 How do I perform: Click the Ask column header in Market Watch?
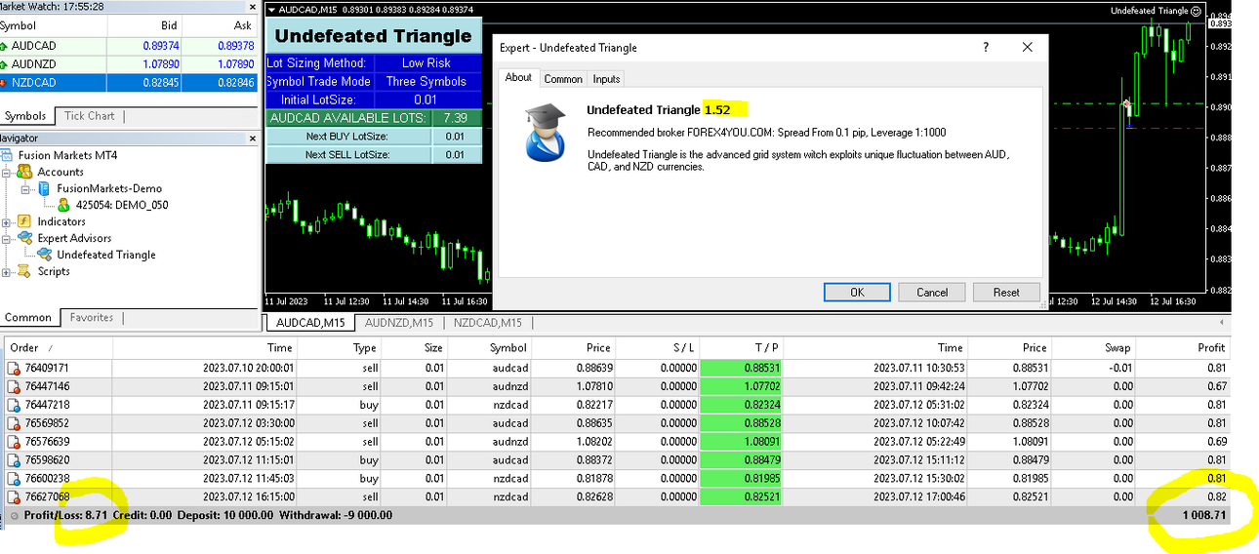(x=220, y=25)
